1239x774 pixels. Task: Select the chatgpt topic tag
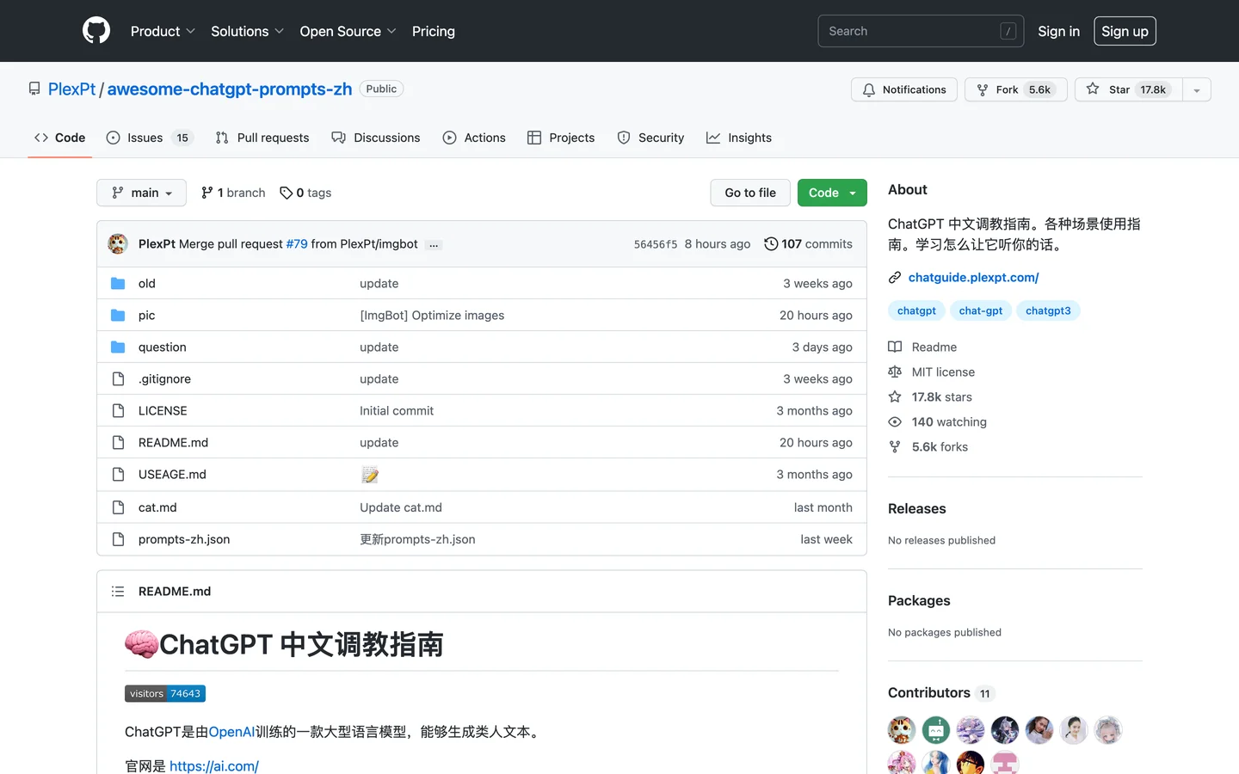[916, 310]
